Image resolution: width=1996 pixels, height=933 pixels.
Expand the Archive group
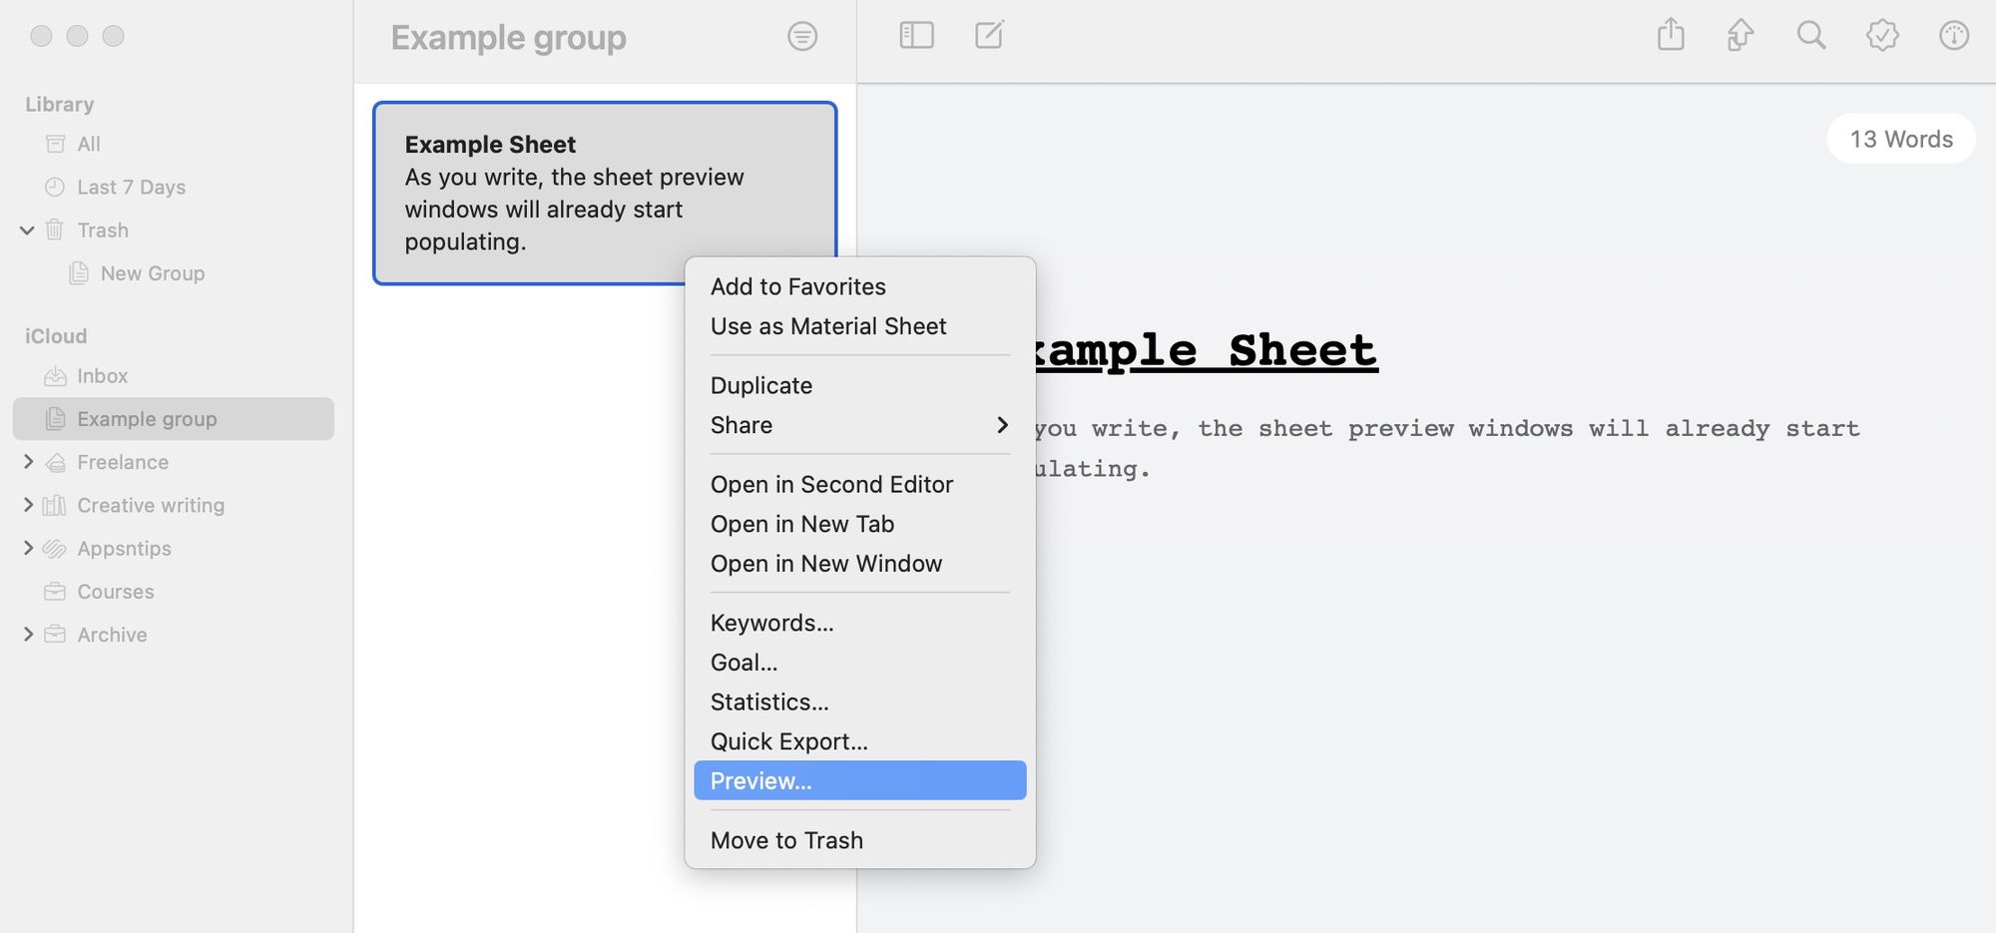(x=28, y=635)
